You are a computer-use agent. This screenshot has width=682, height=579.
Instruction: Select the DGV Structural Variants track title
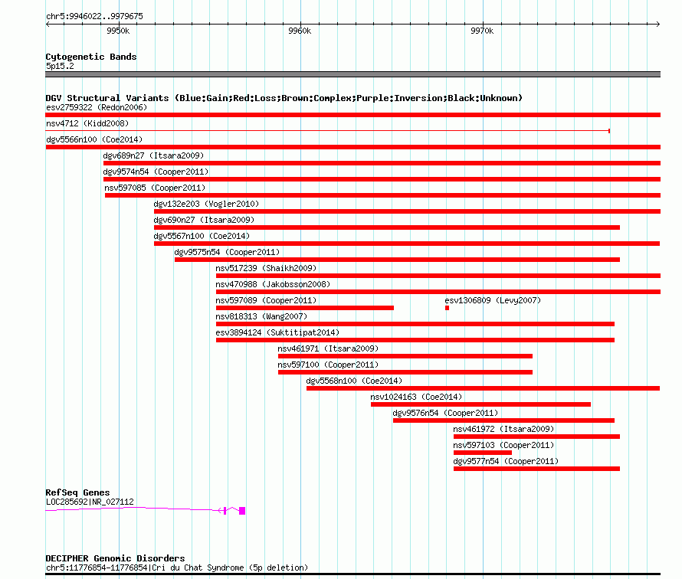coord(284,98)
